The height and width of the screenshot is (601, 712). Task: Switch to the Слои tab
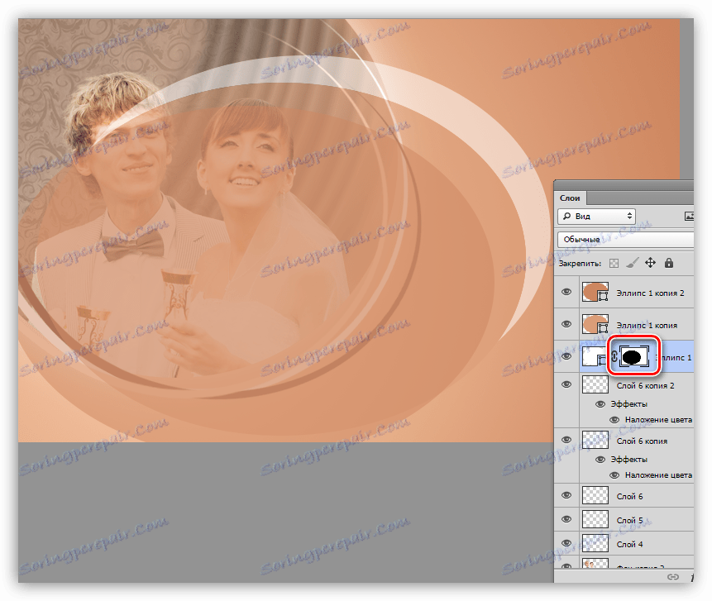point(570,198)
